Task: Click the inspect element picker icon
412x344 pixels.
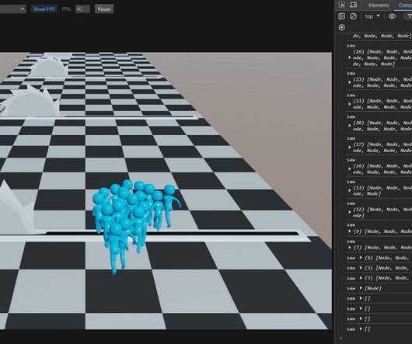Action: click(341, 5)
